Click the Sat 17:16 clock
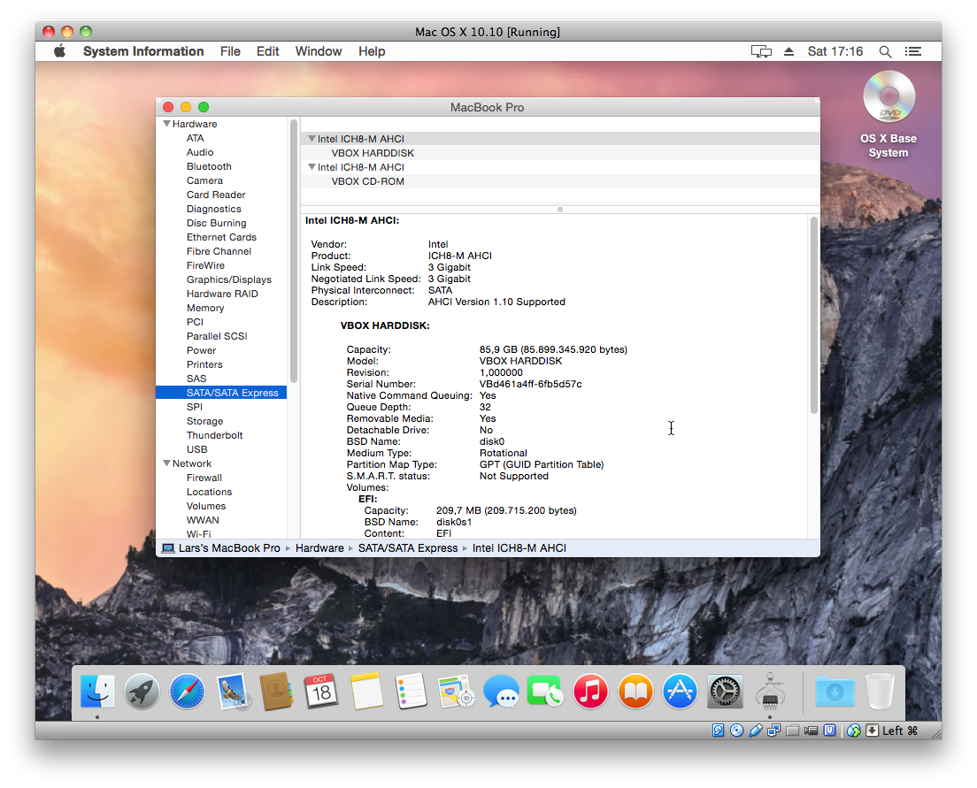The width and height of the screenshot is (977, 788). pos(835,51)
